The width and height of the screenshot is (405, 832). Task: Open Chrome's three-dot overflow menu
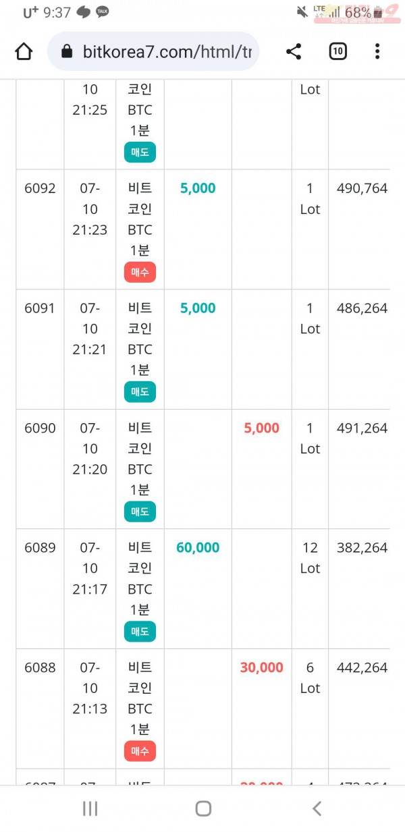coord(377,51)
